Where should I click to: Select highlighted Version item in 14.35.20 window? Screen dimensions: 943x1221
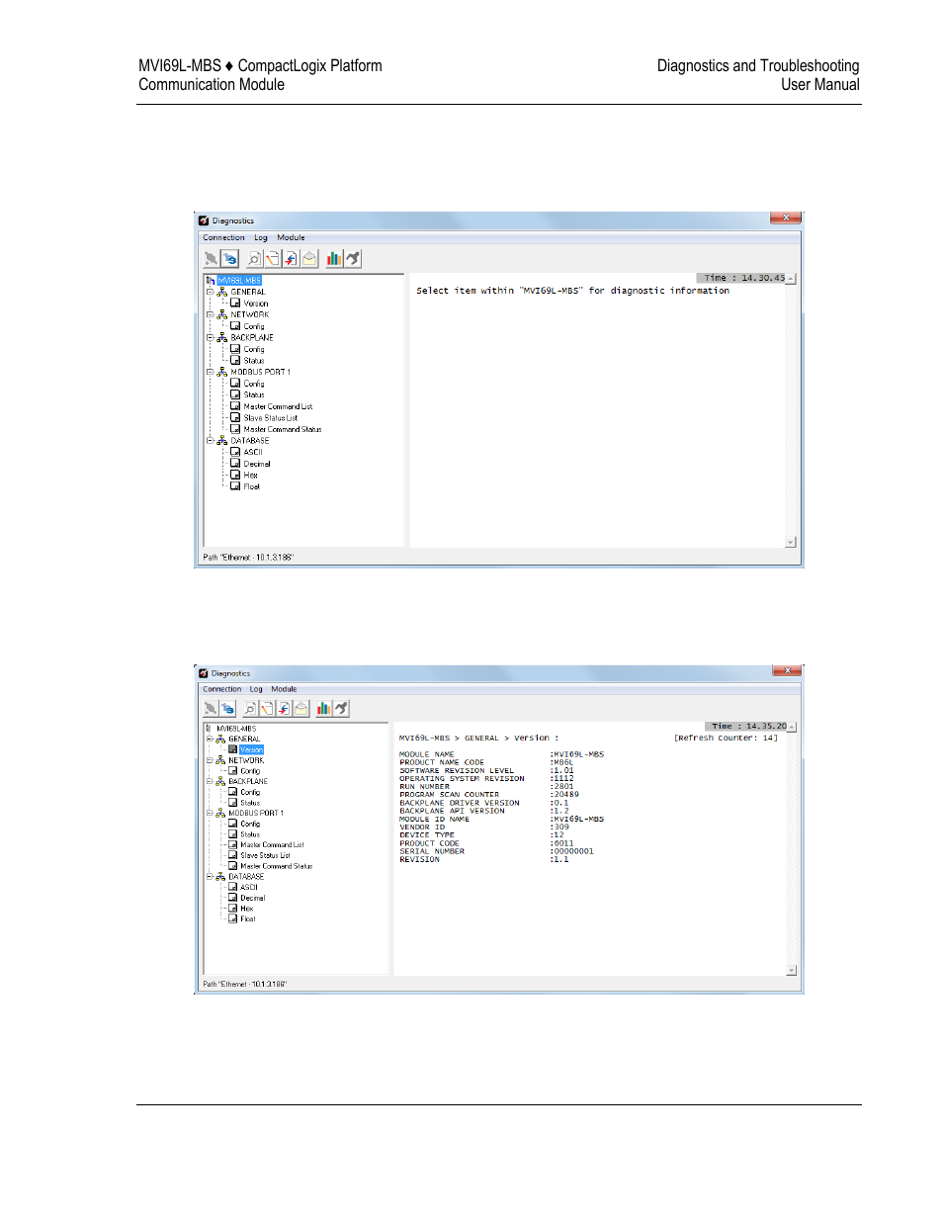click(x=251, y=749)
